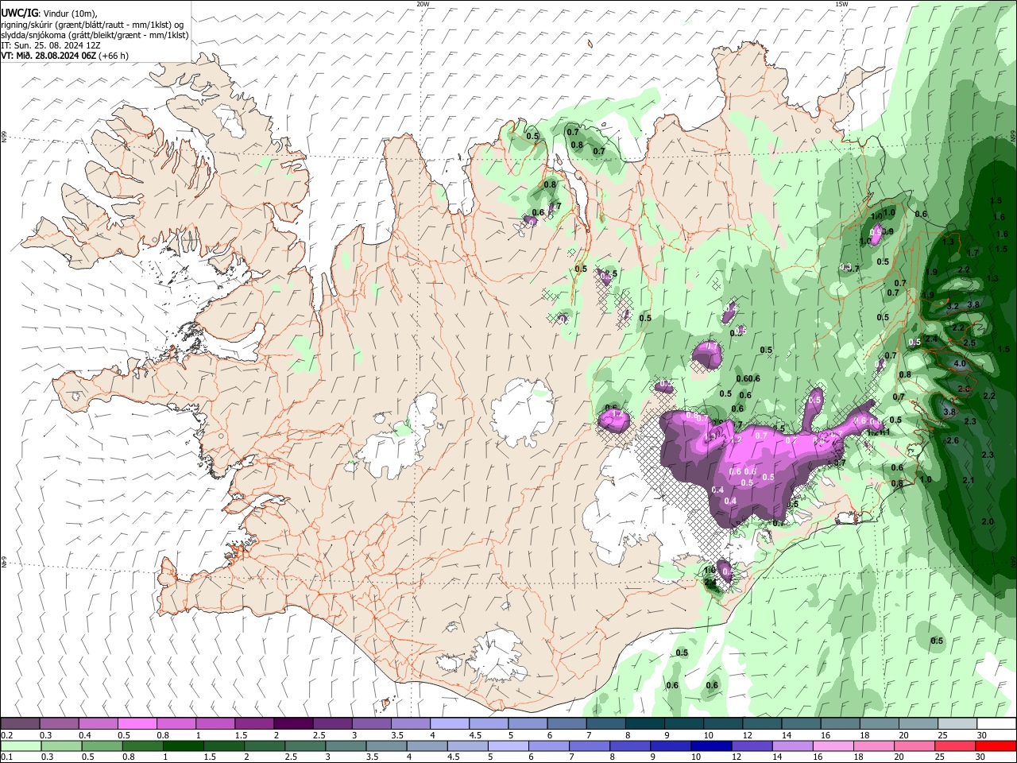The width and height of the screenshot is (1017, 763).
Task: Select the palest green first rain legend swatch
Action: coord(20,746)
